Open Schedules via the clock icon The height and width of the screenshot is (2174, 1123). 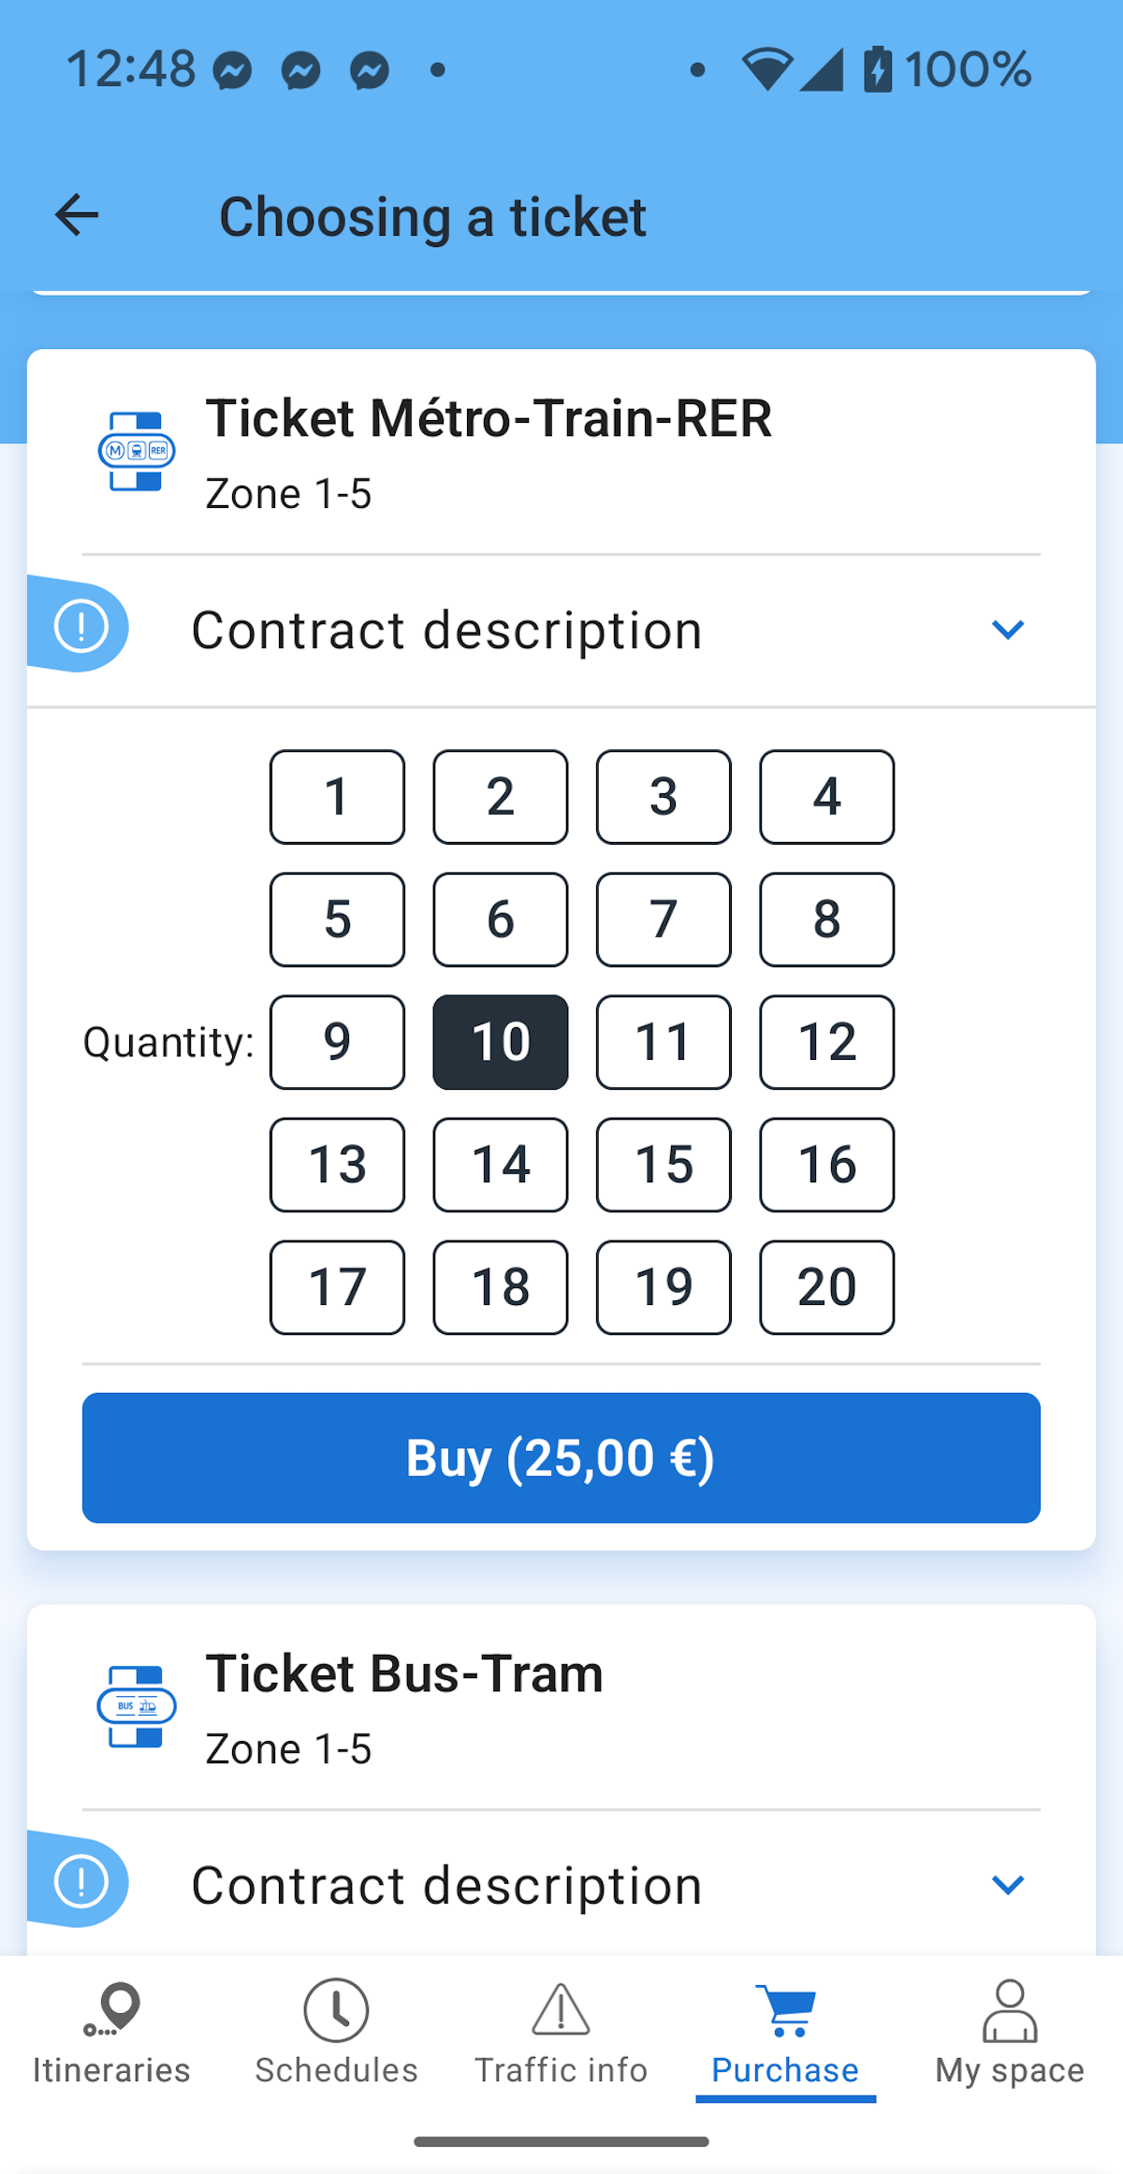tap(336, 2009)
